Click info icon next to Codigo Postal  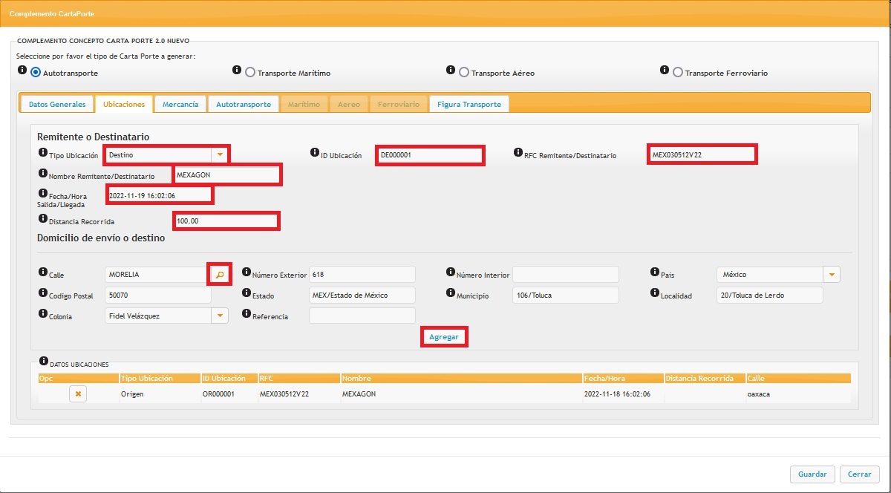[x=42, y=293]
